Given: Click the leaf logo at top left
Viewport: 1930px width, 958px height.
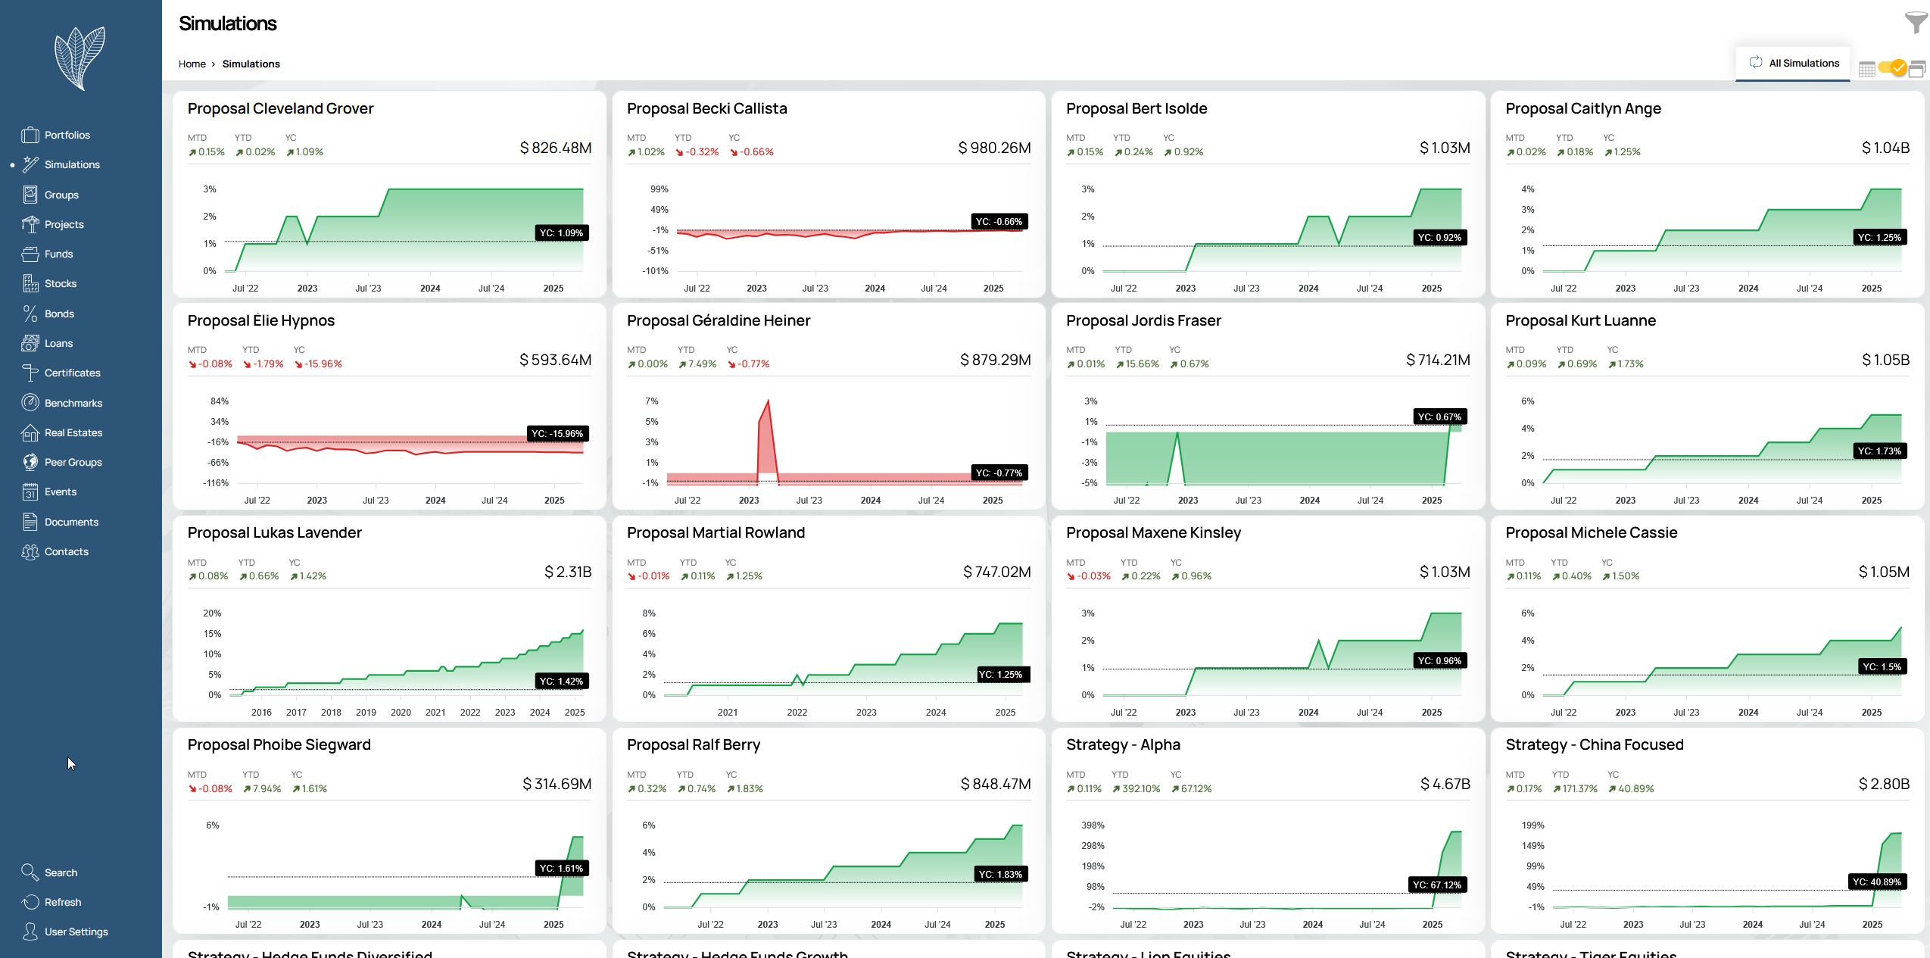Looking at the screenshot, I should [x=80, y=58].
